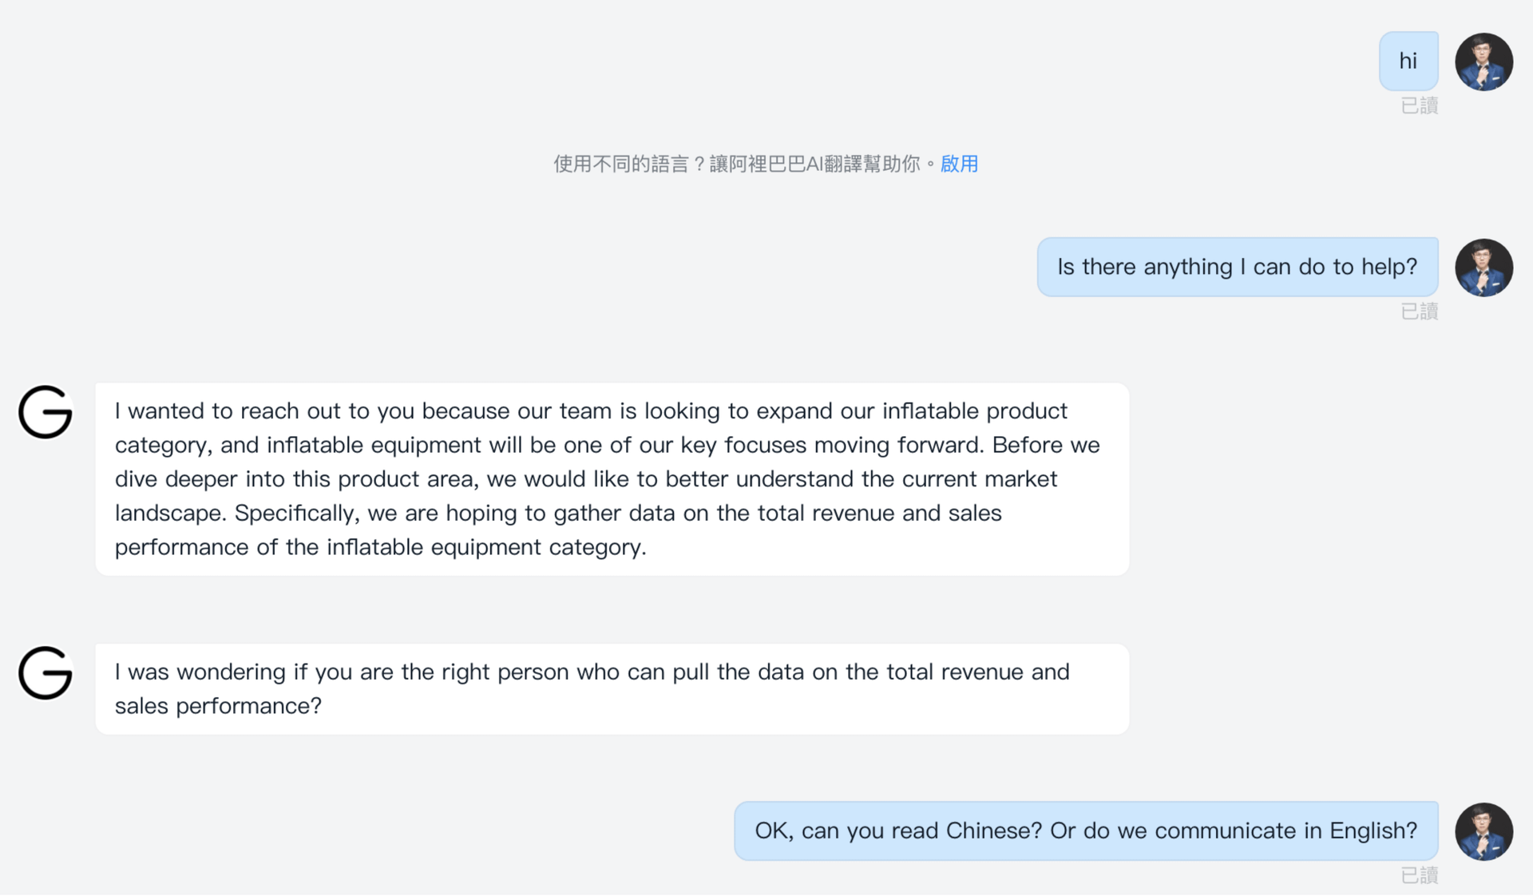Click the 已讀 read status under "hi"
Screen dimensions: 1533x896
(1419, 105)
